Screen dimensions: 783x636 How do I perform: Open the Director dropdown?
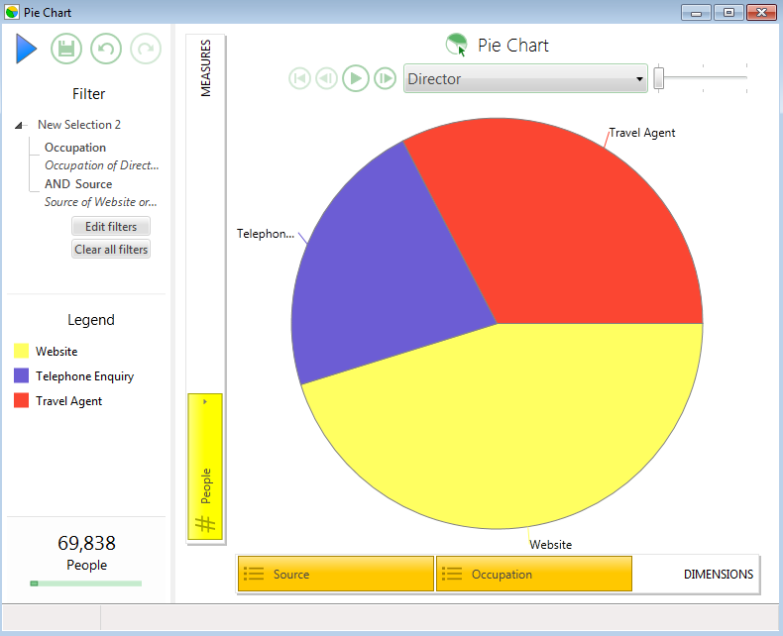(525, 78)
